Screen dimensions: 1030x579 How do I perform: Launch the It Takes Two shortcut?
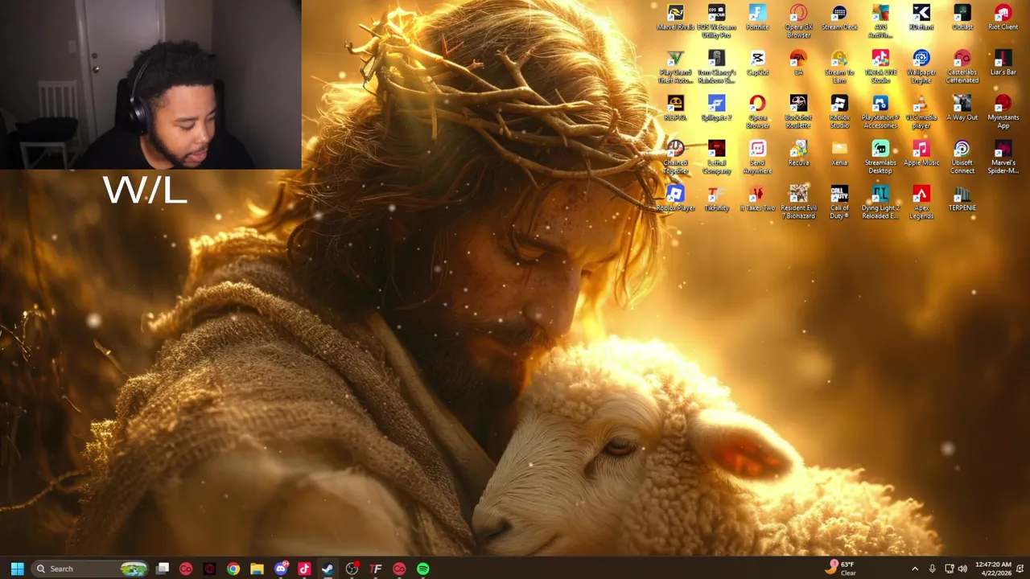[x=757, y=199]
